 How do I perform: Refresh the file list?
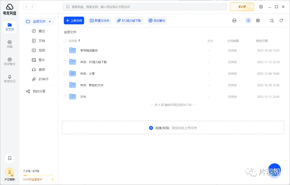tap(281, 20)
